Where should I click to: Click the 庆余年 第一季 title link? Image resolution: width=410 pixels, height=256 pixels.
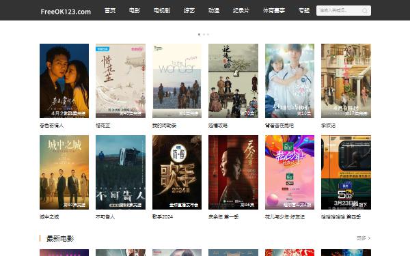coord(223,217)
